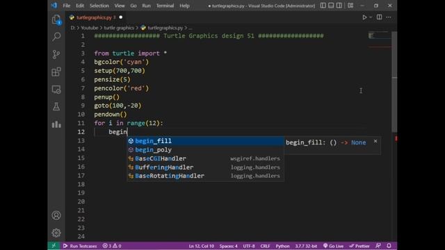
Task: Open the Source Control view icon
Action: click(56, 54)
